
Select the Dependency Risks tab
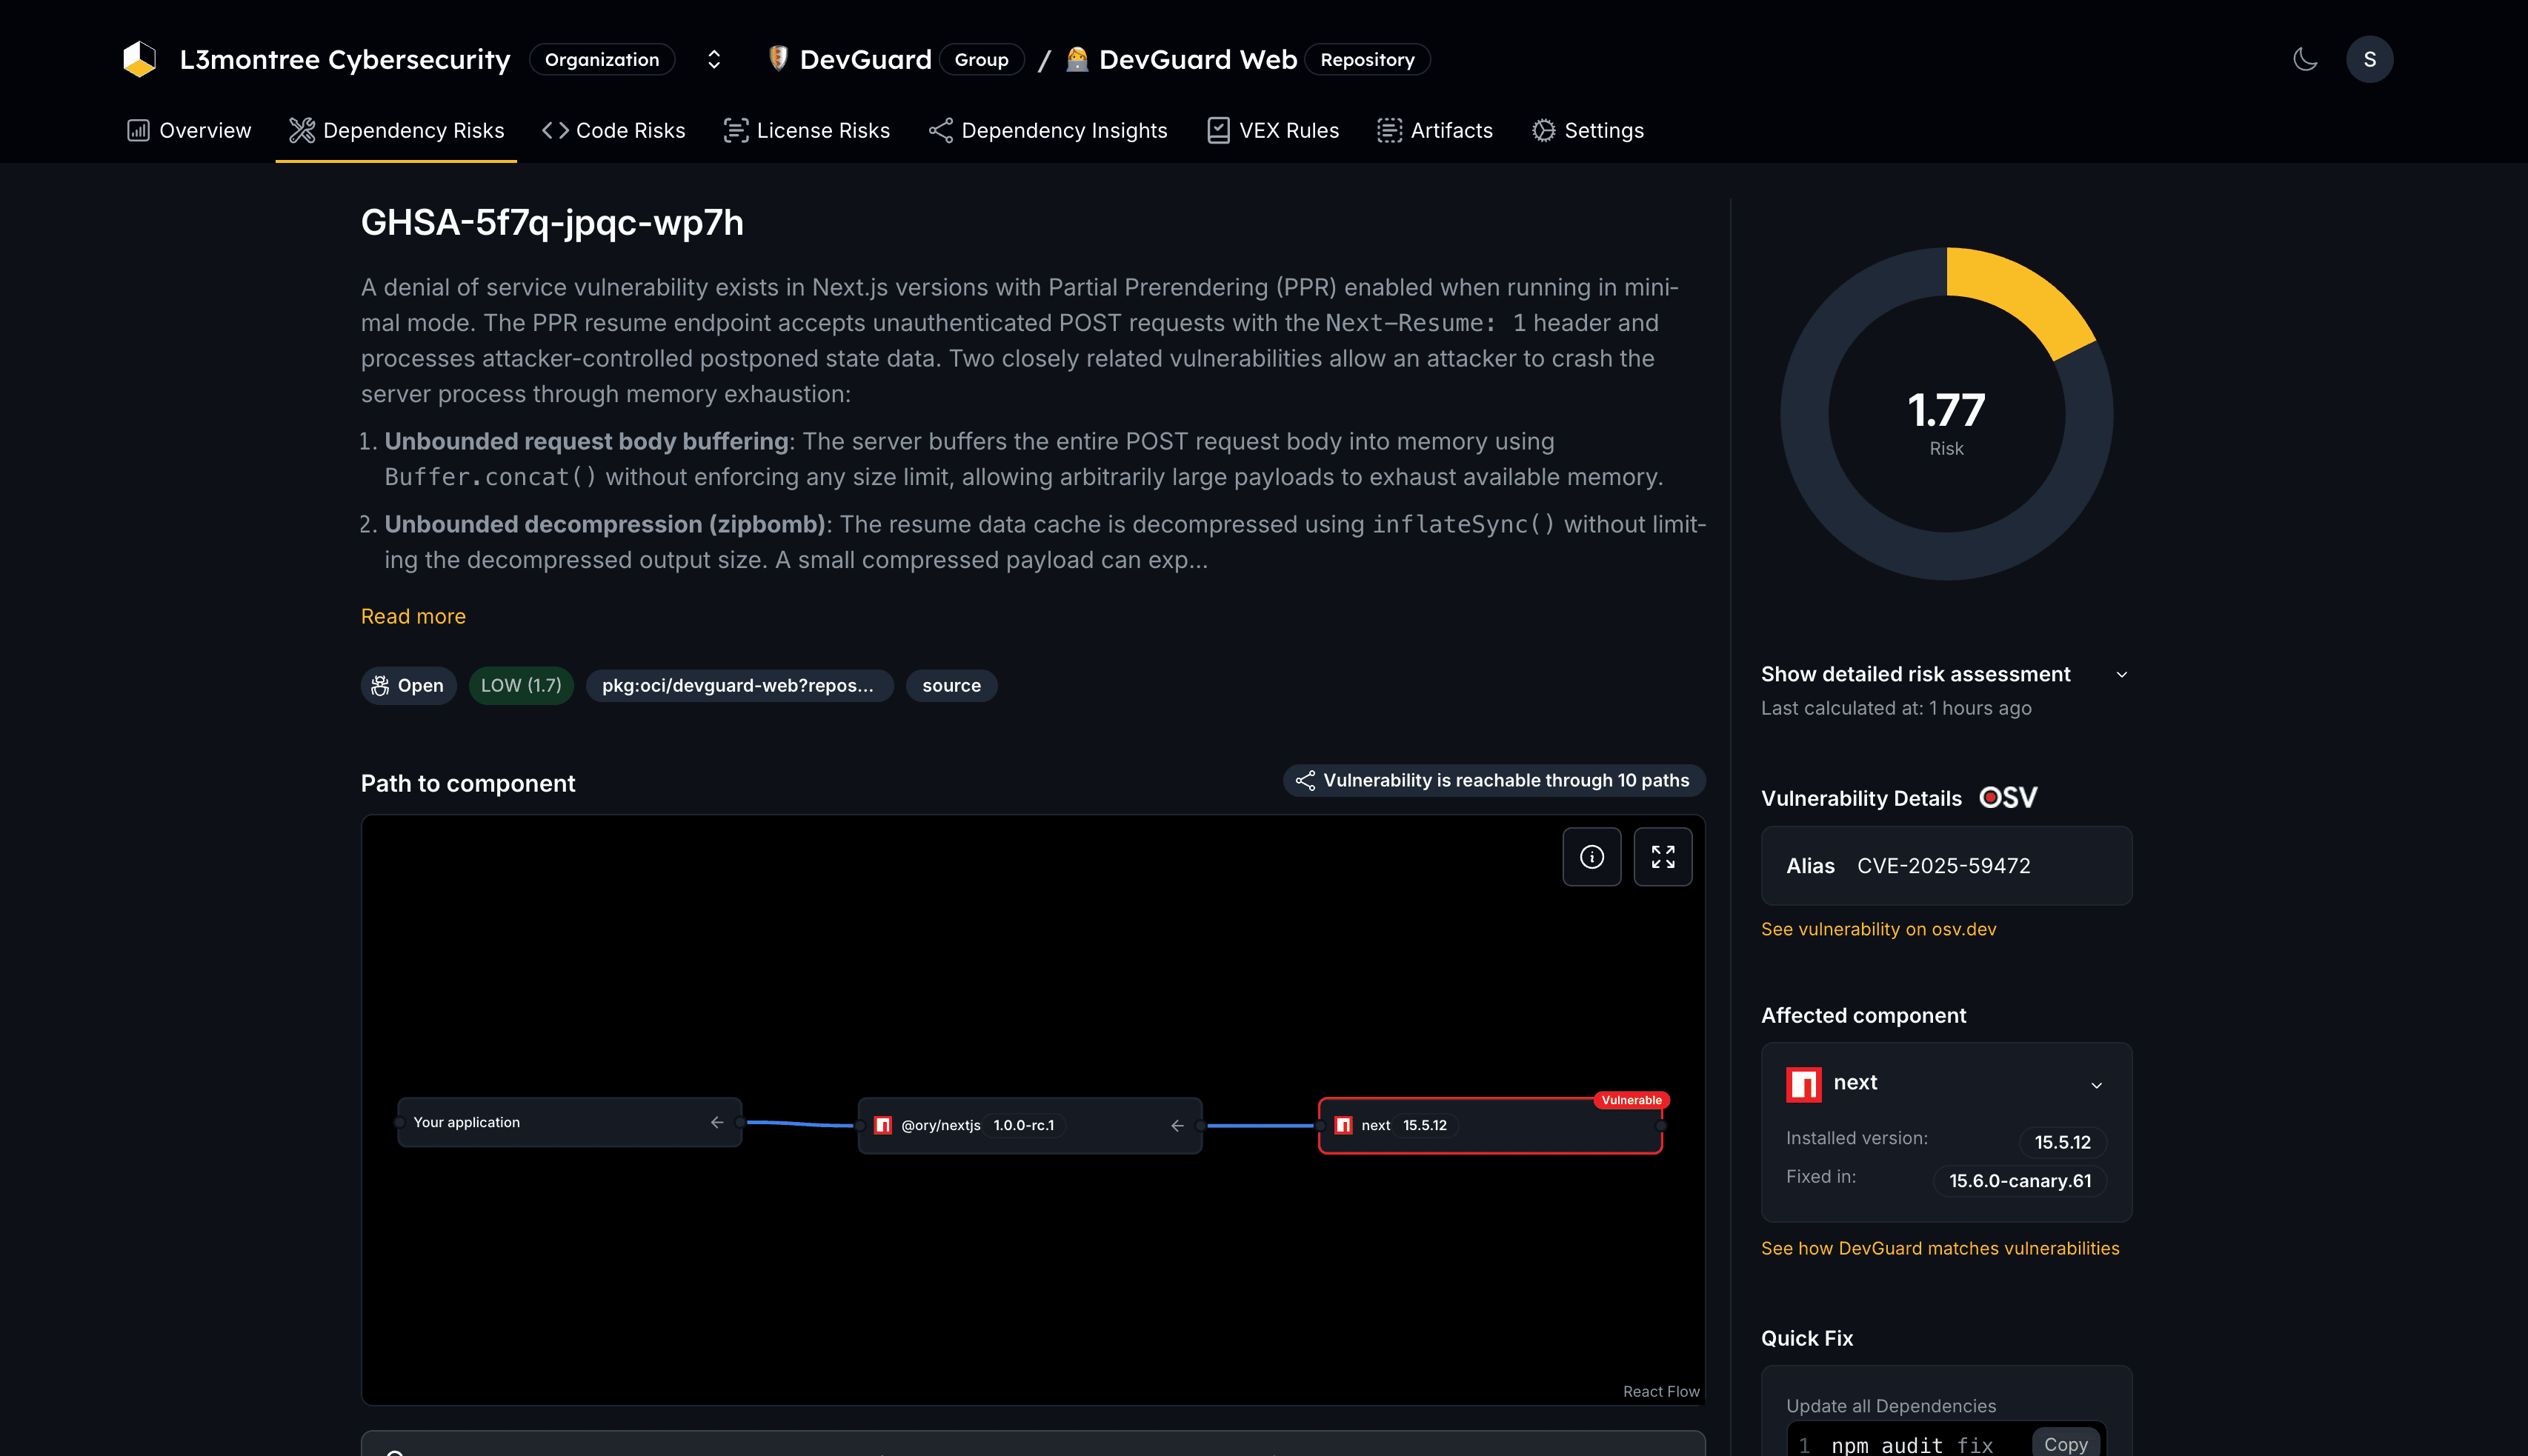coord(396,131)
